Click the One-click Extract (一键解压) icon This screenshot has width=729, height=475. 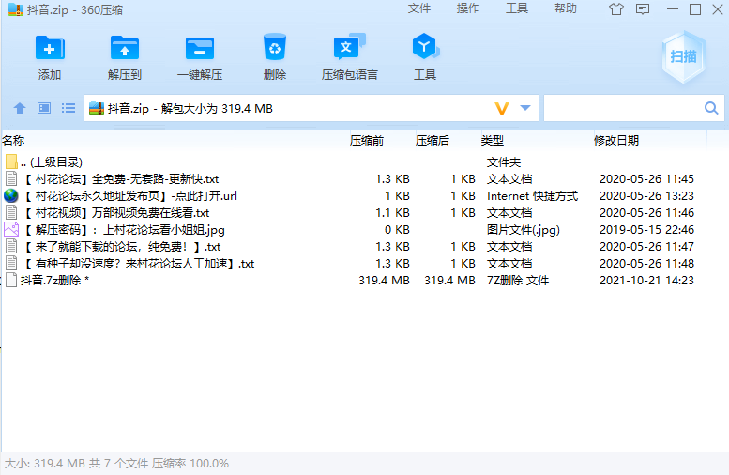pos(199,48)
